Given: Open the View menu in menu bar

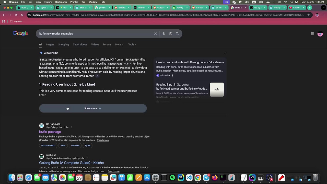Looking at the screenshot, I should pyautogui.click(x=39, y=2).
